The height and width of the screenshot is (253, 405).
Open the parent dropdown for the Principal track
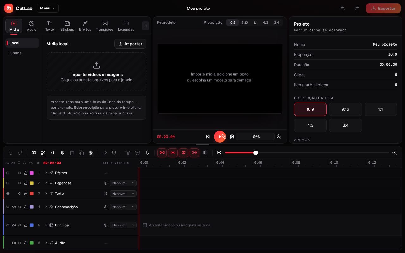pos(123,225)
